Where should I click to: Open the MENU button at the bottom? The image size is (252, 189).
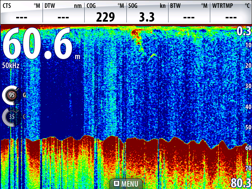[x=126, y=184]
